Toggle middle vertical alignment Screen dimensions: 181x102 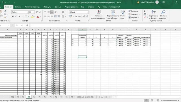(49, 12)
